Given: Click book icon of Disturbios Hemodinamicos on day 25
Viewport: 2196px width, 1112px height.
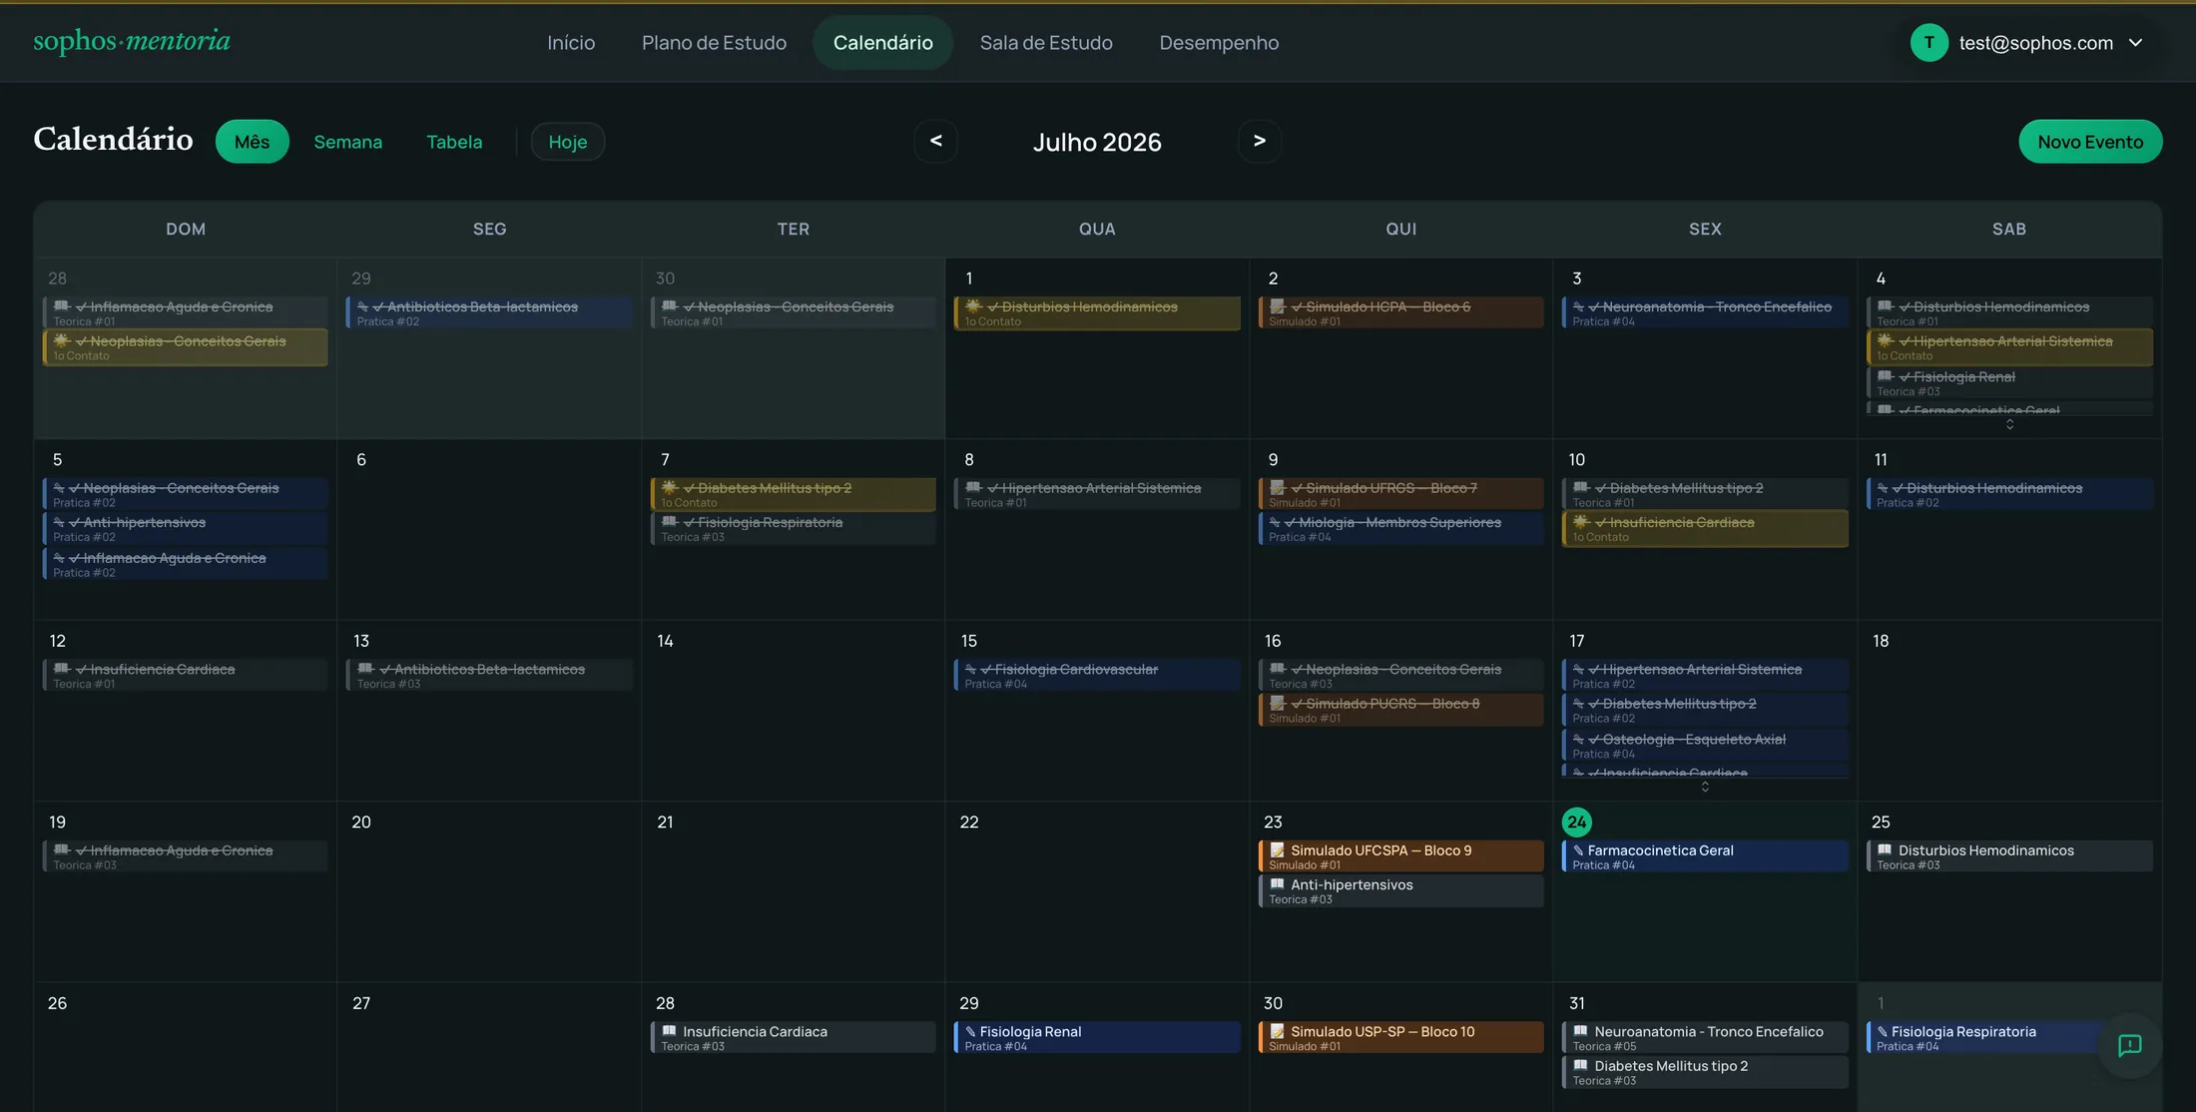Looking at the screenshot, I should coord(1884,849).
